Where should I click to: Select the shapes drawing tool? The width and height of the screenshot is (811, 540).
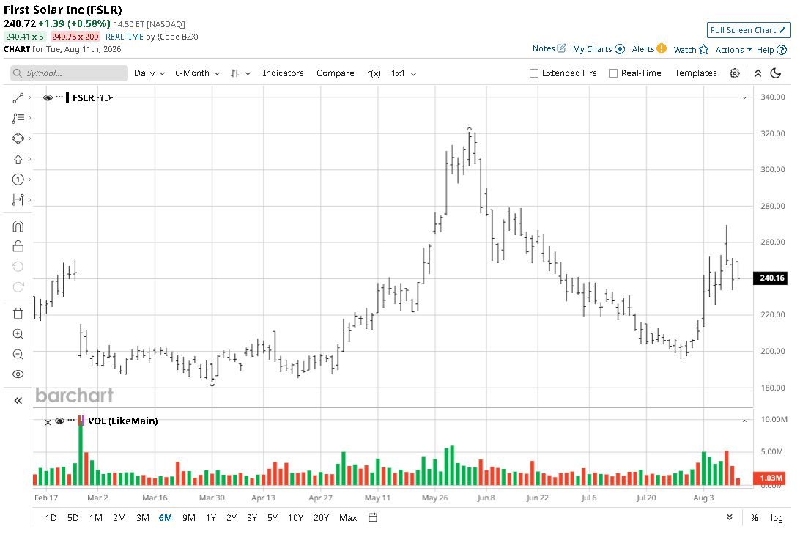click(18, 138)
